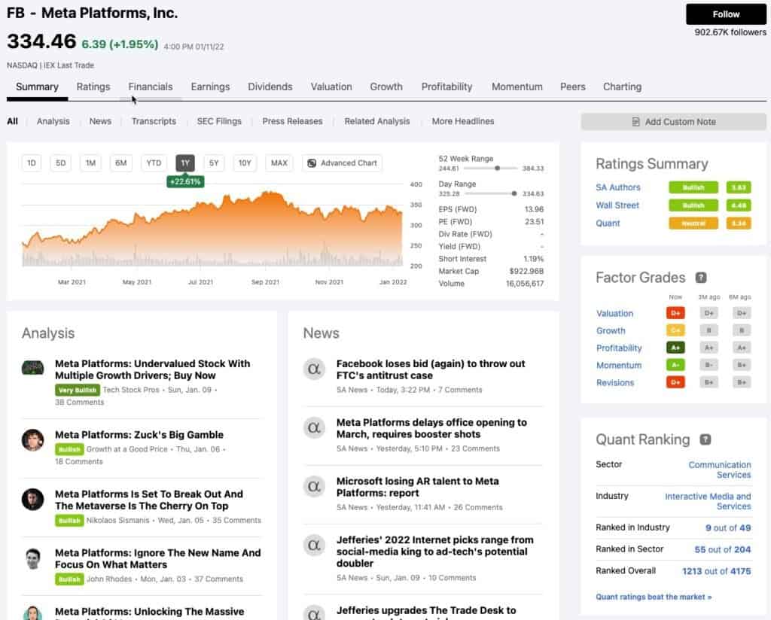
Task: Click the avatar beside Set To Break Out article
Action: pos(33,499)
